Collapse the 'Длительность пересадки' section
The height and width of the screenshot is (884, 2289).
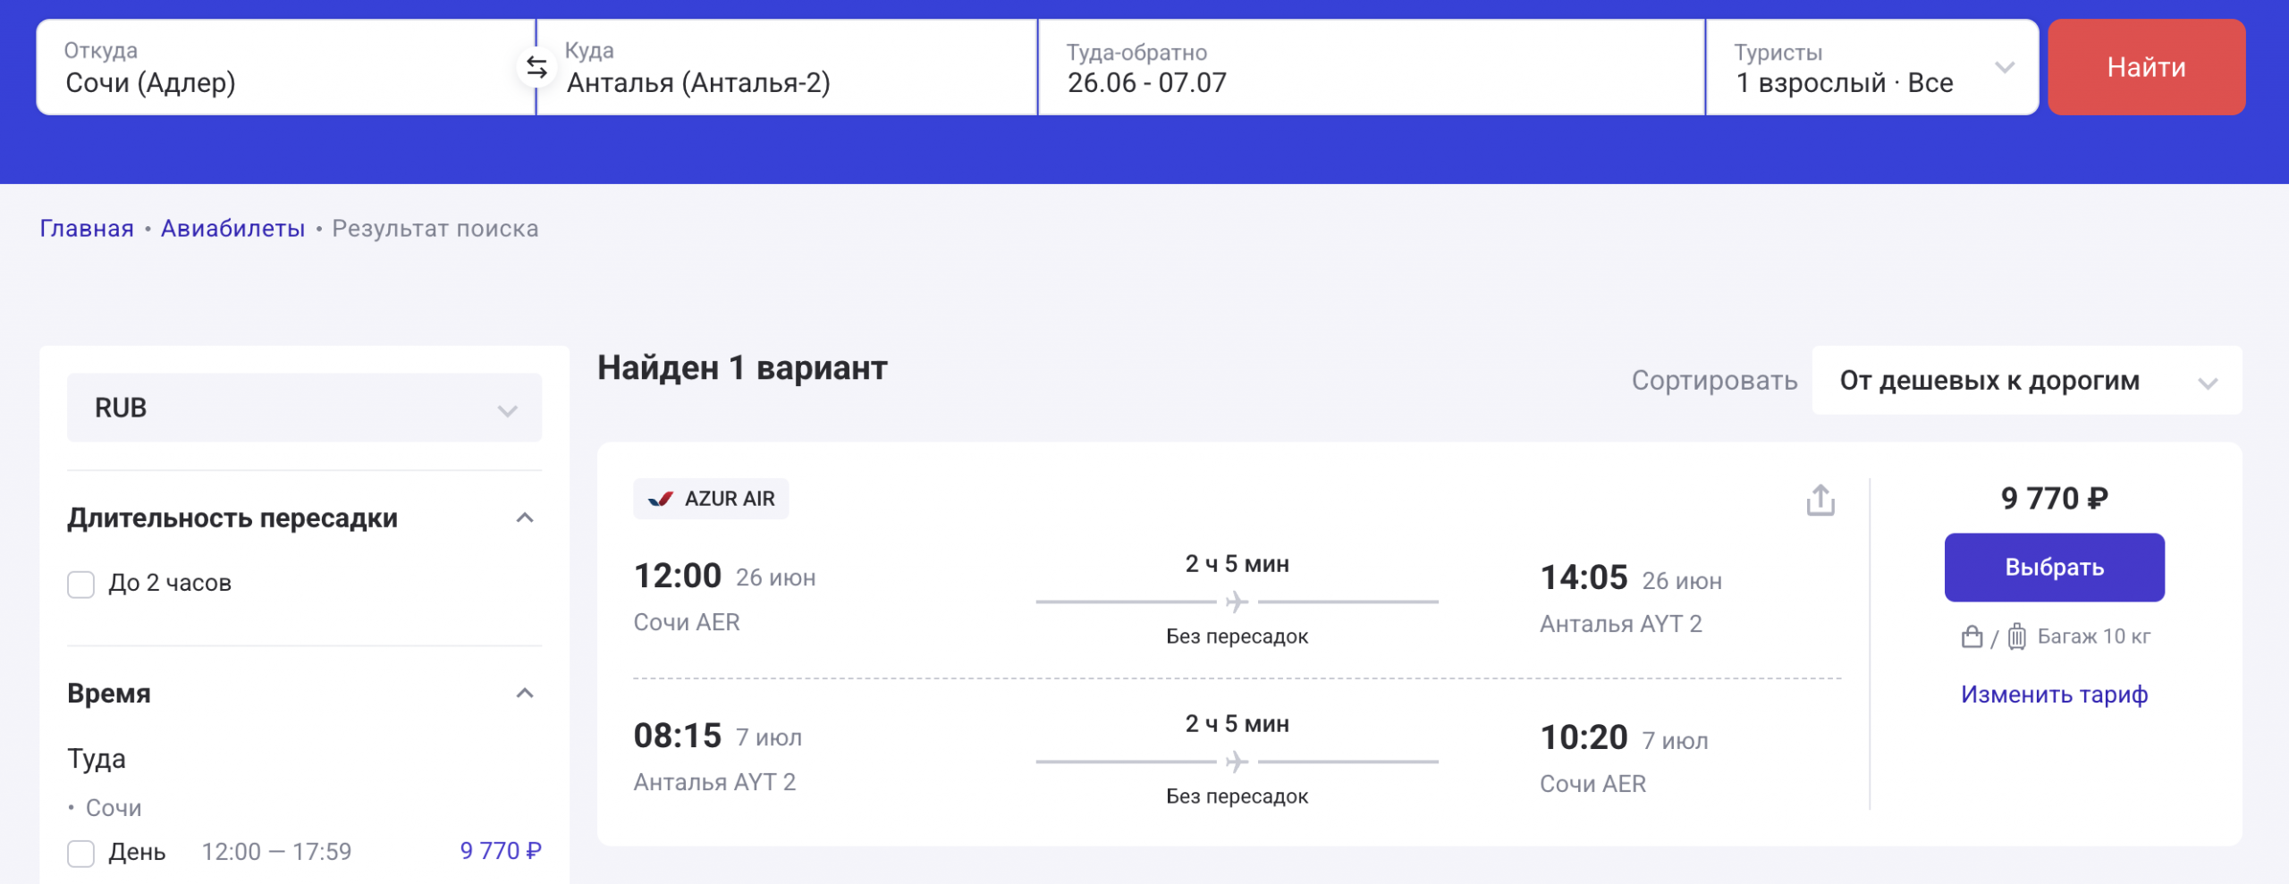coord(525,518)
